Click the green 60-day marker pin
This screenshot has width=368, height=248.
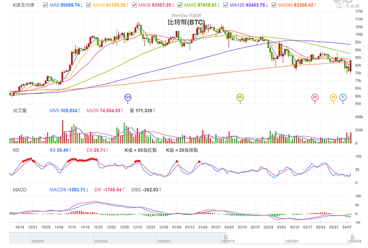tap(240, 98)
